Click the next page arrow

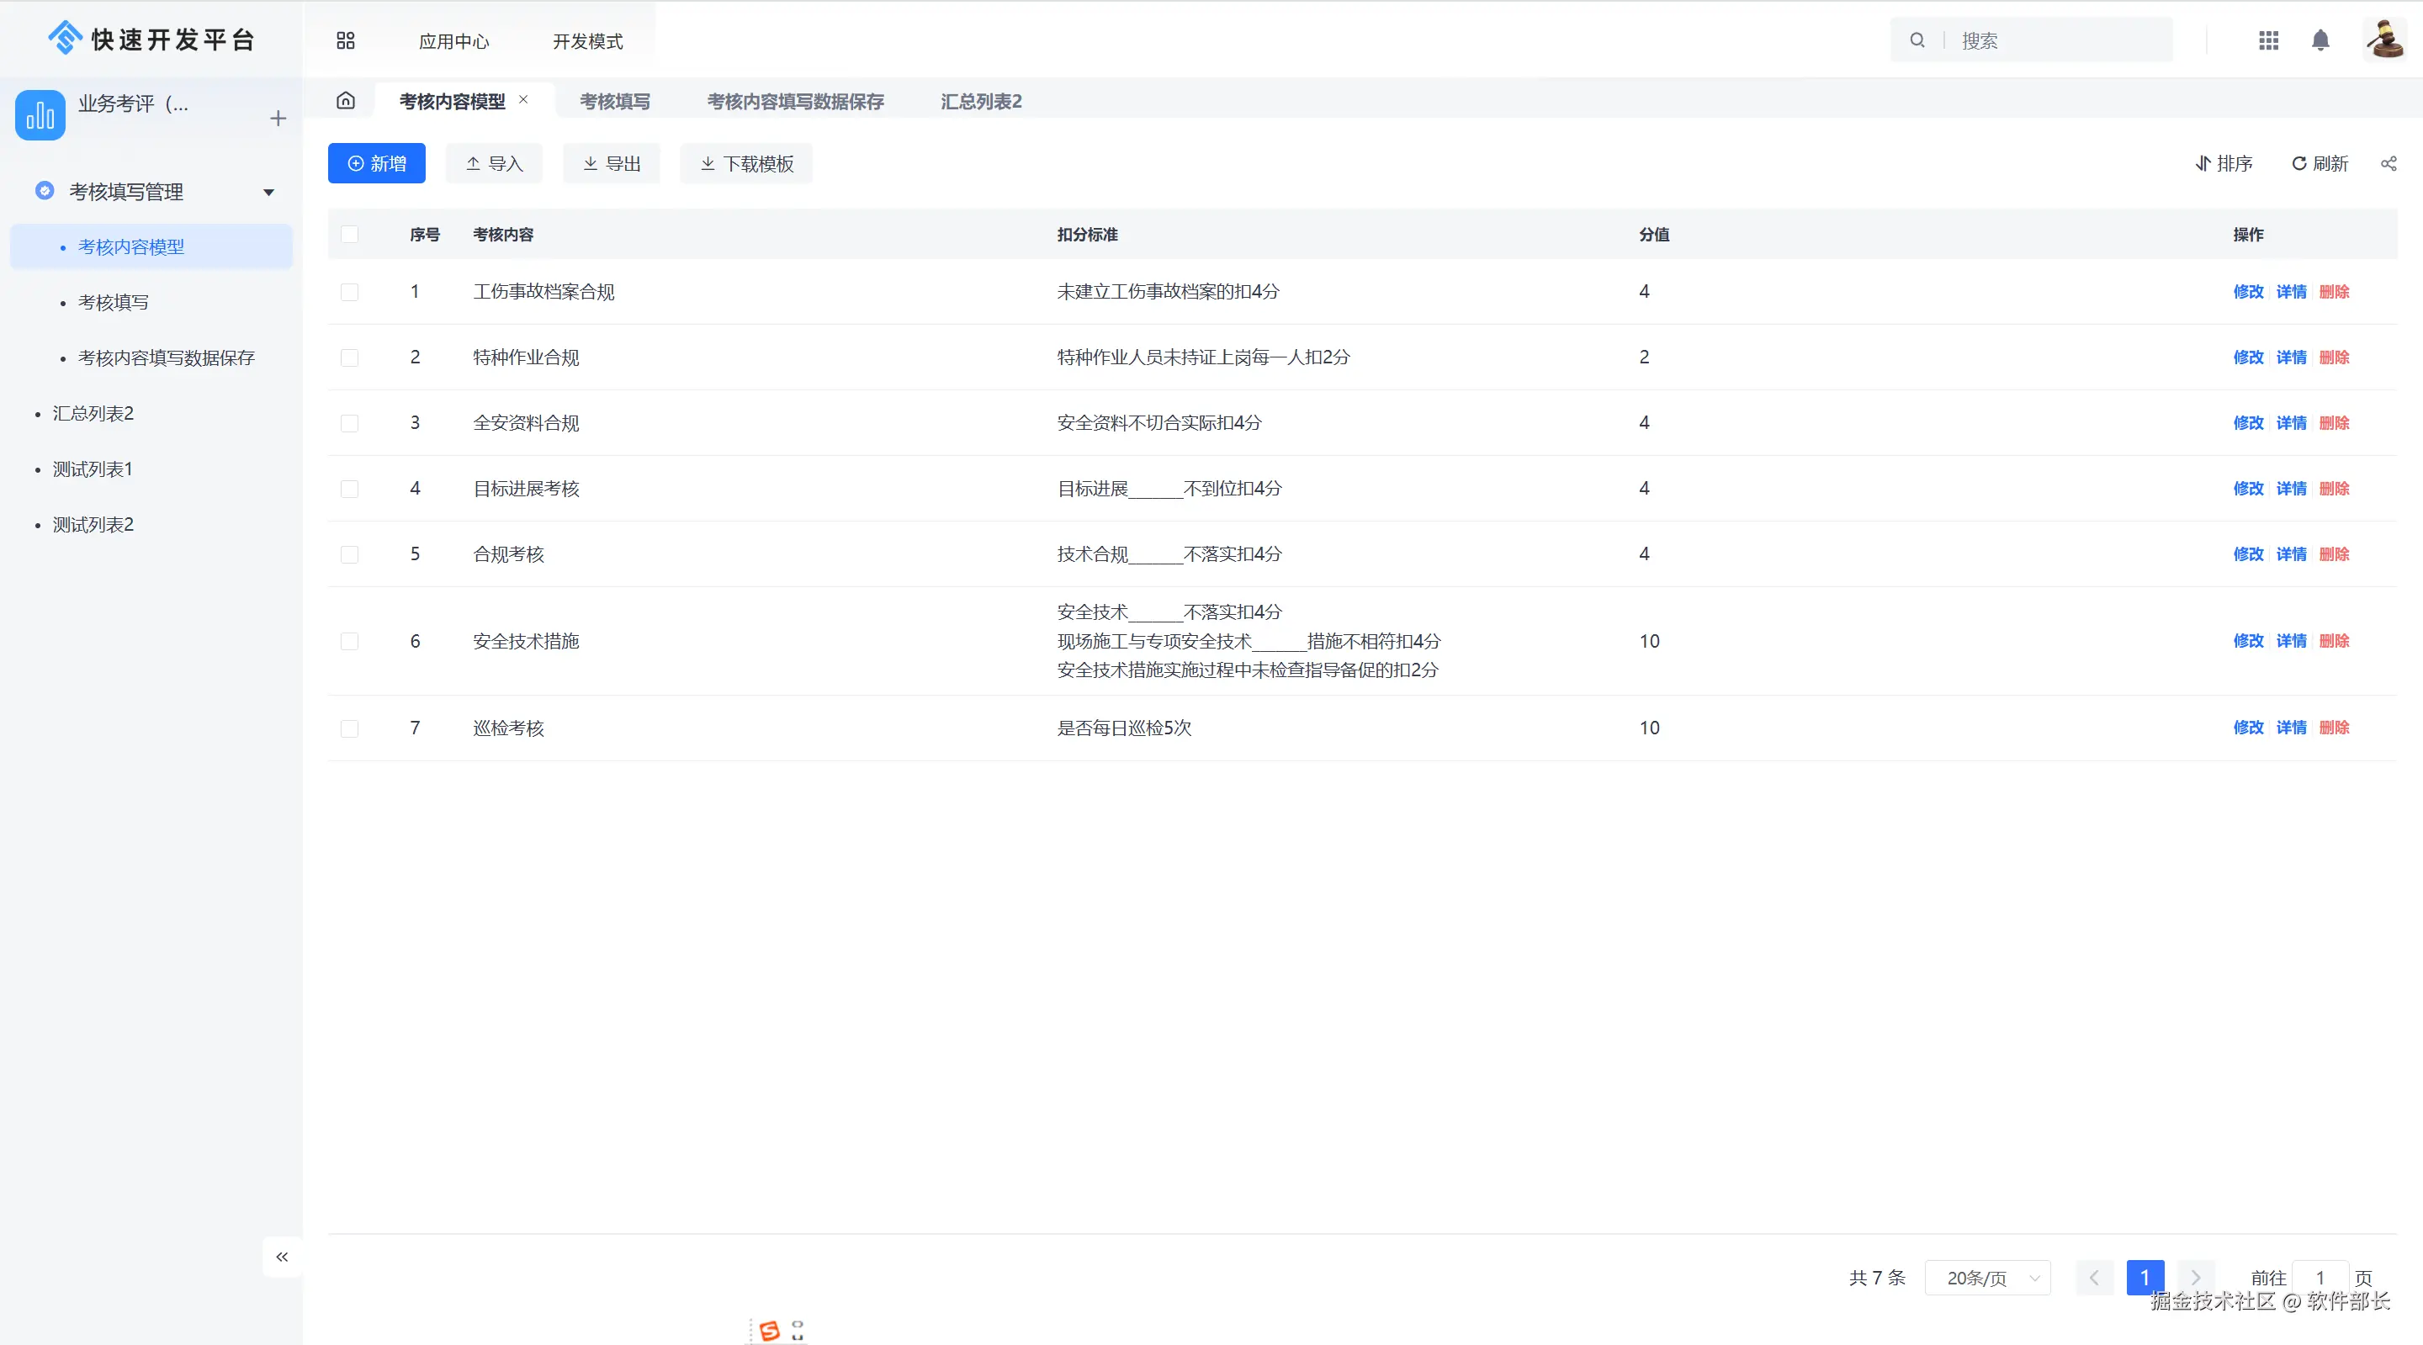point(2195,1277)
